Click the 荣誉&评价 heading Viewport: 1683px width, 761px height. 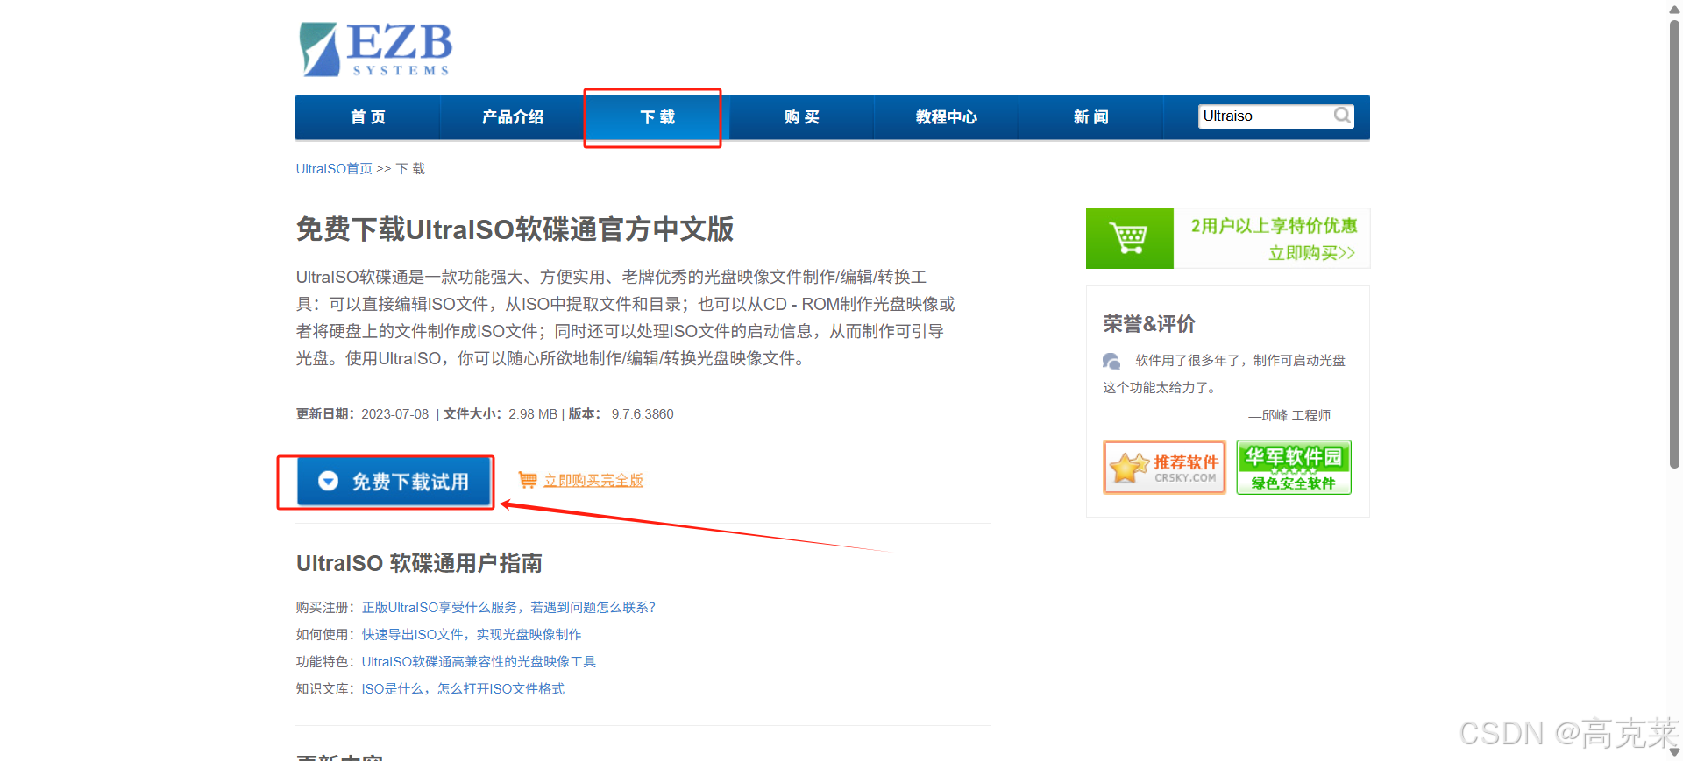tap(1149, 324)
